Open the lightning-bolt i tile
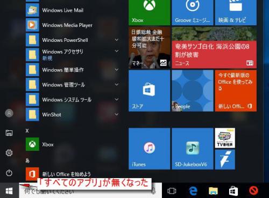Image resolution: width=269 pixels, height=198 pixels. [x=225, y=159]
